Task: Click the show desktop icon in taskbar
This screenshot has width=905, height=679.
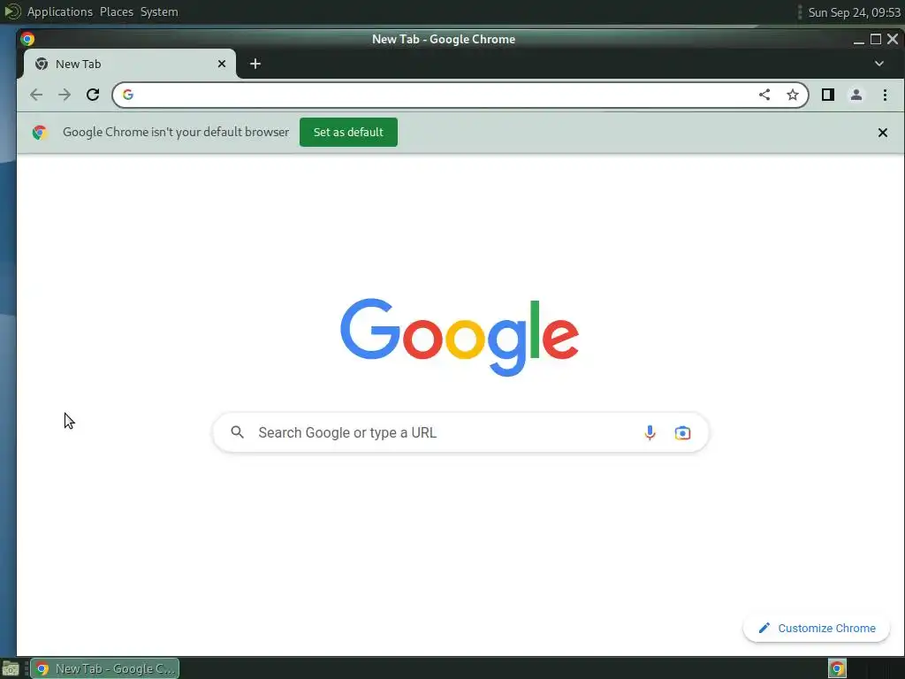Action: [11, 669]
